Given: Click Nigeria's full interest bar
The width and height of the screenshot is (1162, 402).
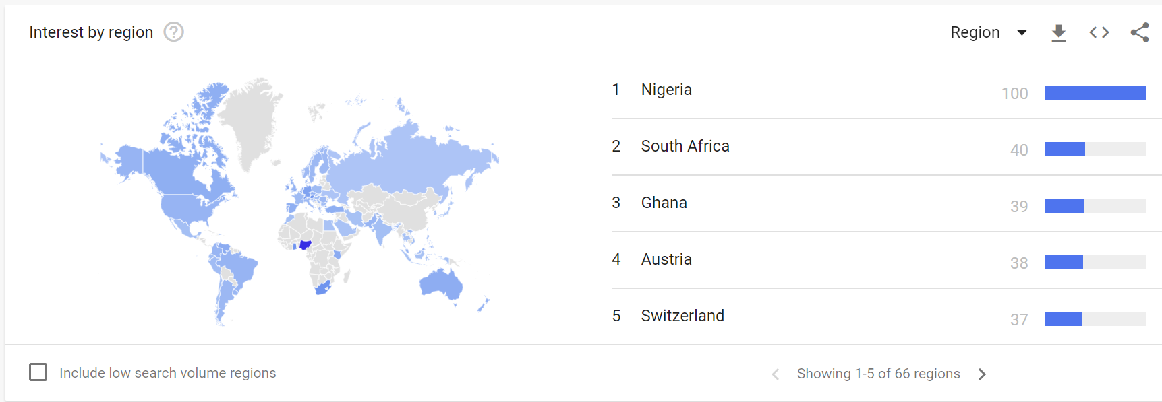Looking at the screenshot, I should [x=1095, y=93].
